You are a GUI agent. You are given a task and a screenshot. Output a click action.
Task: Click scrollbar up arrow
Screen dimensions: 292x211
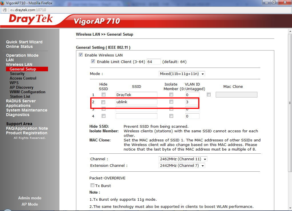pyautogui.click(x=290, y=31)
